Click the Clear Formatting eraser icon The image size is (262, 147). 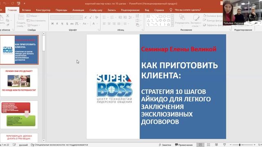pyautogui.click(x=97, y=17)
